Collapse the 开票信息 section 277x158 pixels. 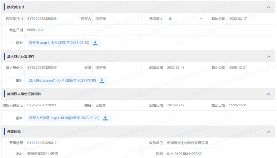click(268, 132)
